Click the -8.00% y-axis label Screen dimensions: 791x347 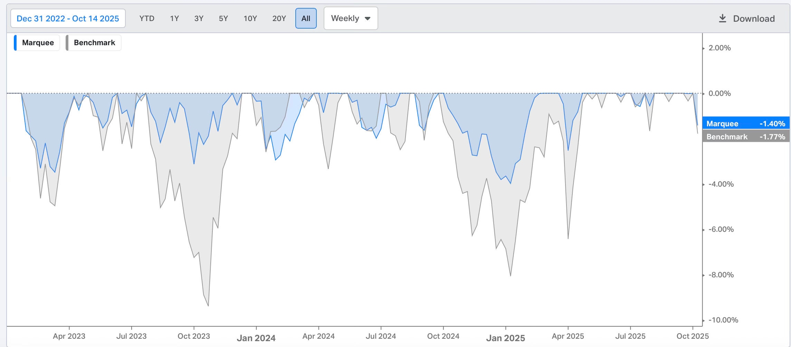tap(721, 275)
